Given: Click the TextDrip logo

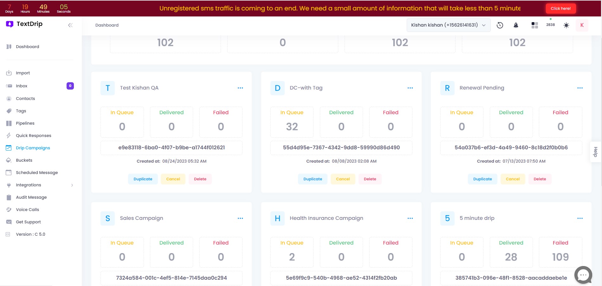Looking at the screenshot, I should tap(24, 24).
